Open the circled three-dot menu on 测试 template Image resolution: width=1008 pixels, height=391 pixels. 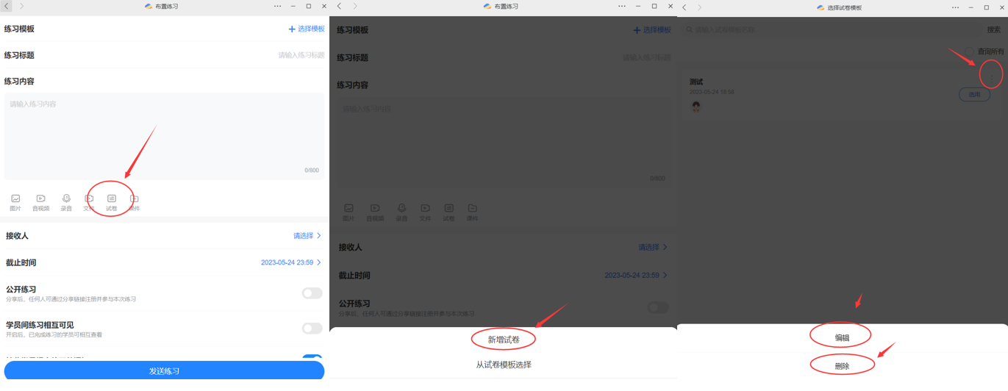coord(991,77)
